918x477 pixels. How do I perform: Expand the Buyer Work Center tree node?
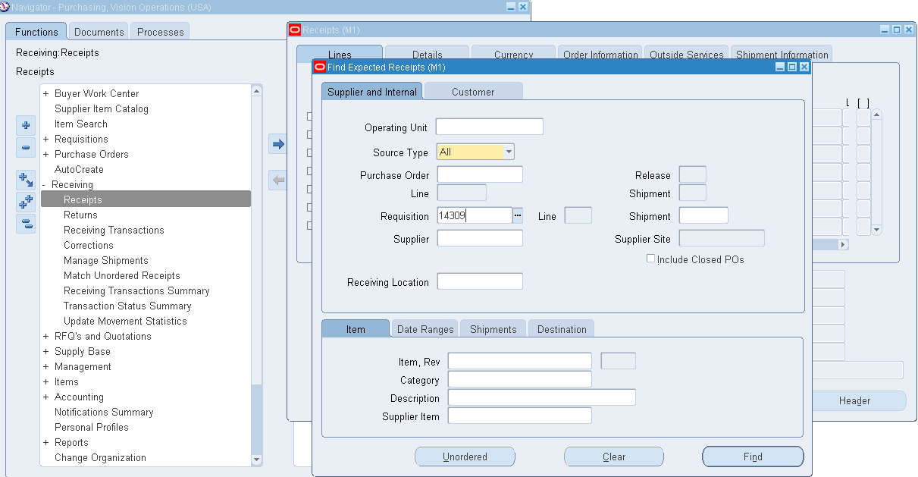point(46,93)
